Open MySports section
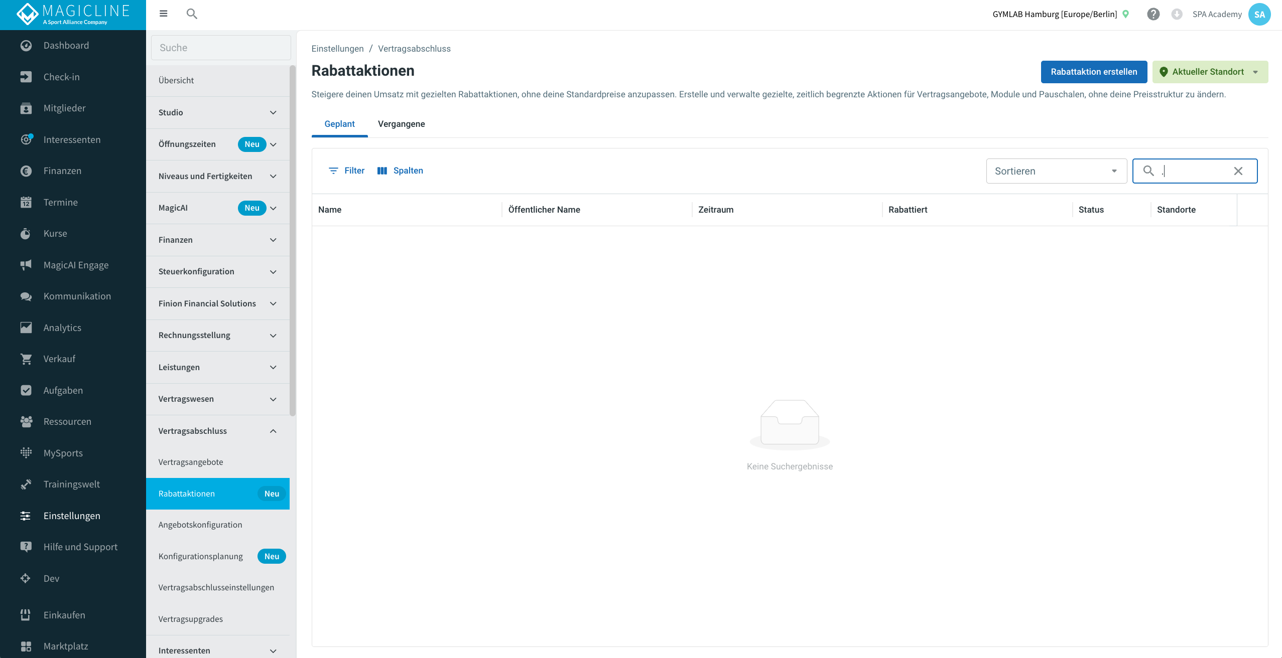1282x658 pixels. pos(73,453)
